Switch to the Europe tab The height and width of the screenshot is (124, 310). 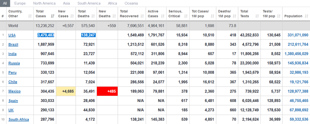[x=20, y=3]
